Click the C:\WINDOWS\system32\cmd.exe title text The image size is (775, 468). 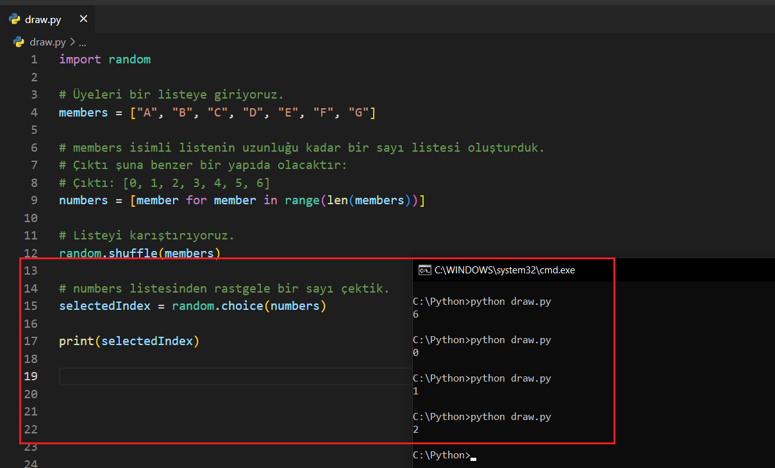coord(504,270)
